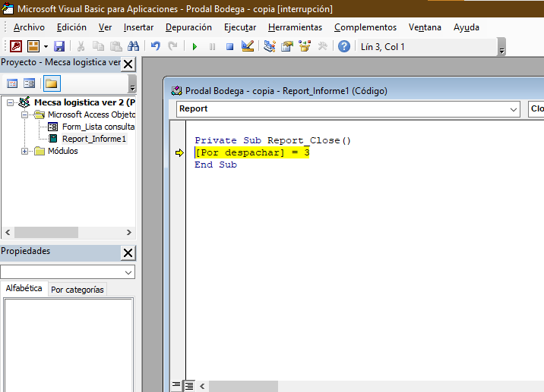Screen dimensions: 544x392
Task: Close the Proyecto explorer panel
Action: tap(128, 64)
